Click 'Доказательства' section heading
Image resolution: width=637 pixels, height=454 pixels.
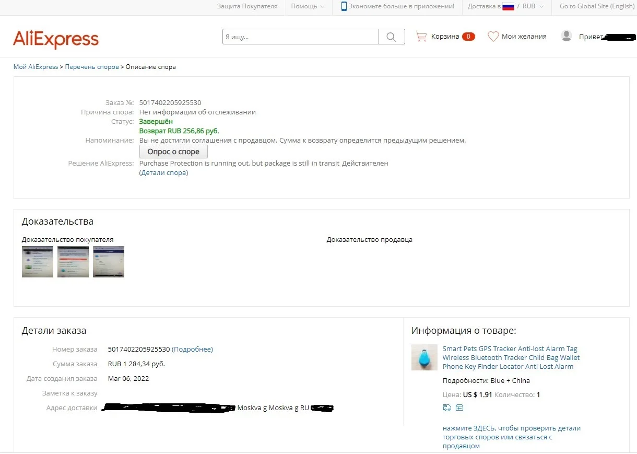pyautogui.click(x=57, y=222)
